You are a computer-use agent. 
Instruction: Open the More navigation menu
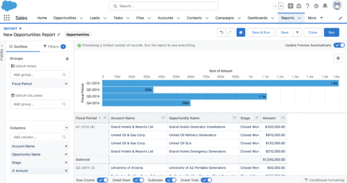(x=315, y=18)
